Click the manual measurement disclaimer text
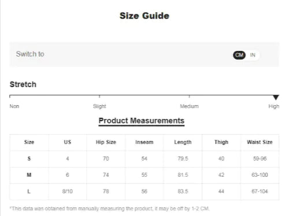290x216 pixels. pos(110,208)
